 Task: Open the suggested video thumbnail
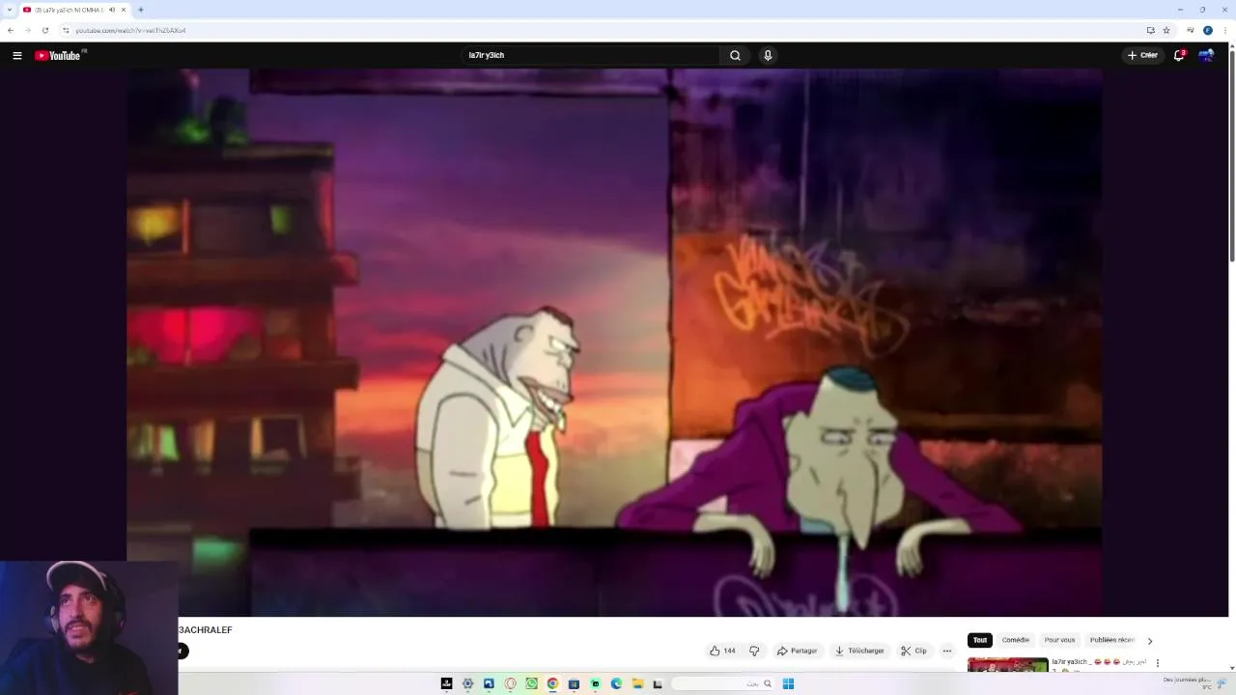[x=1007, y=664]
